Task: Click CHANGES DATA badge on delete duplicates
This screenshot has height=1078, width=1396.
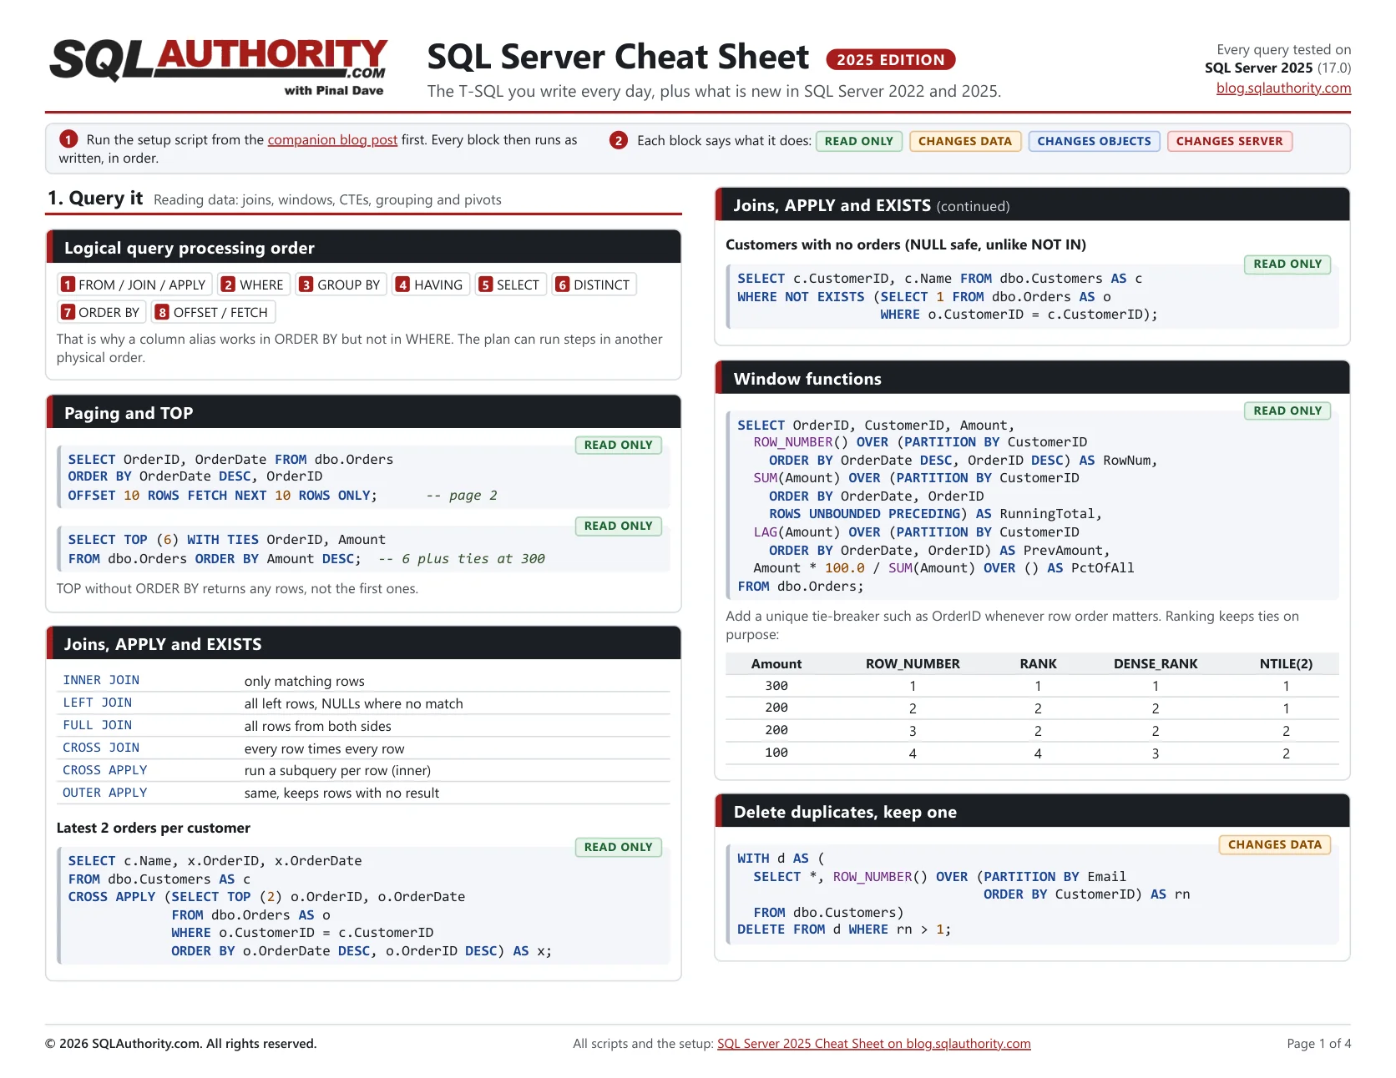Action: pos(1274,844)
